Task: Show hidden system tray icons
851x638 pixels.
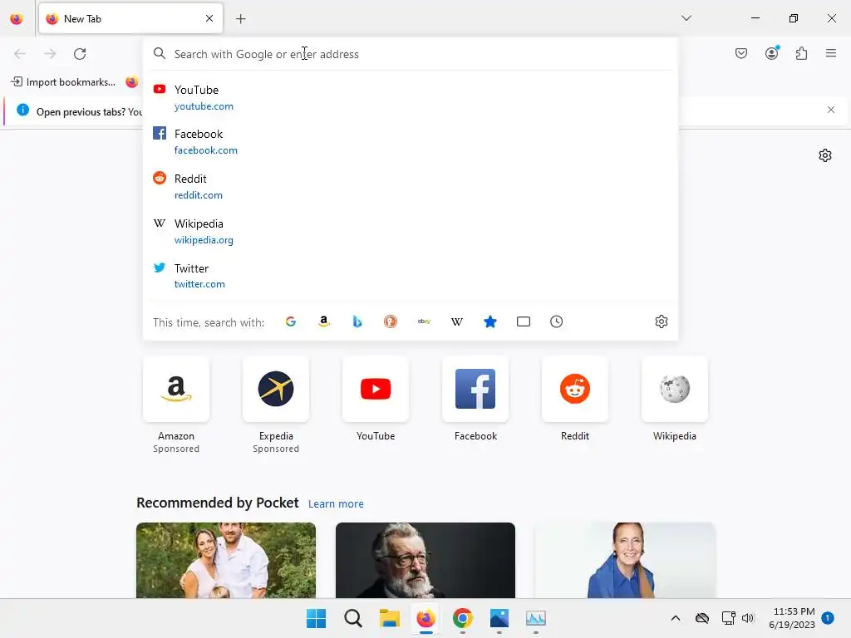Action: coord(676,618)
